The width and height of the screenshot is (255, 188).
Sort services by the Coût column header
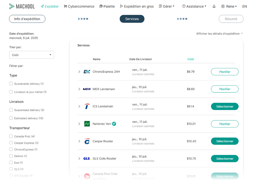[191, 59]
